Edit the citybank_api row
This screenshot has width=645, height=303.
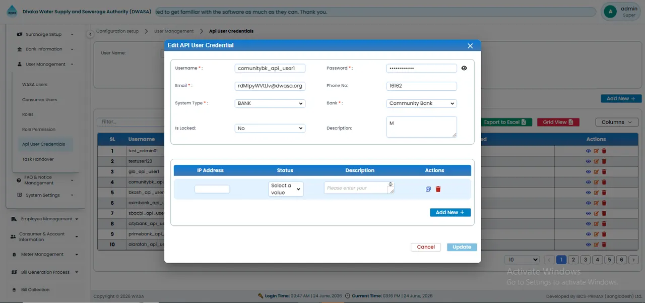[596, 224]
